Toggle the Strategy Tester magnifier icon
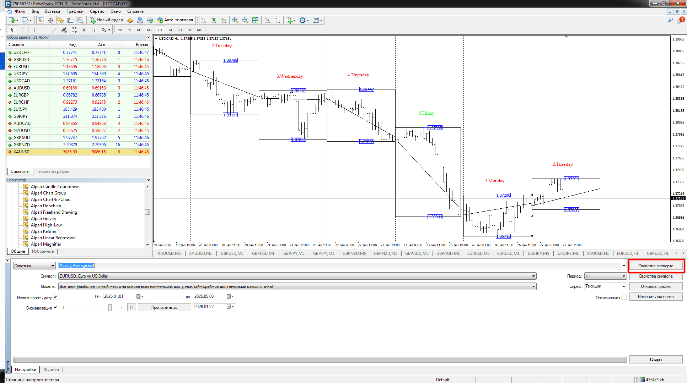The width and height of the screenshot is (687, 383). tap(80, 20)
